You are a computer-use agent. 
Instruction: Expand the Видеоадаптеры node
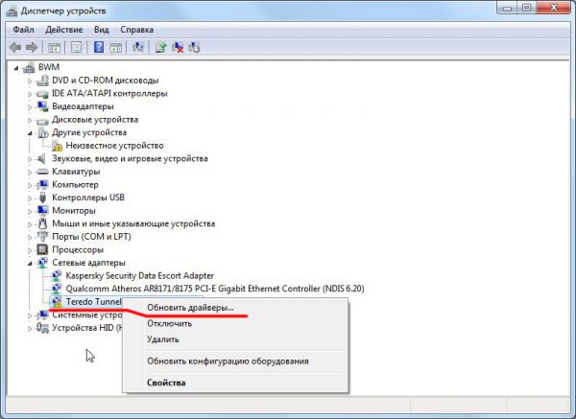point(30,106)
